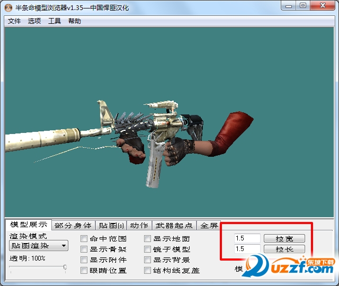Screen dimensions: 339x286
Task: Open the 选项 menu
Action: tap(34, 21)
